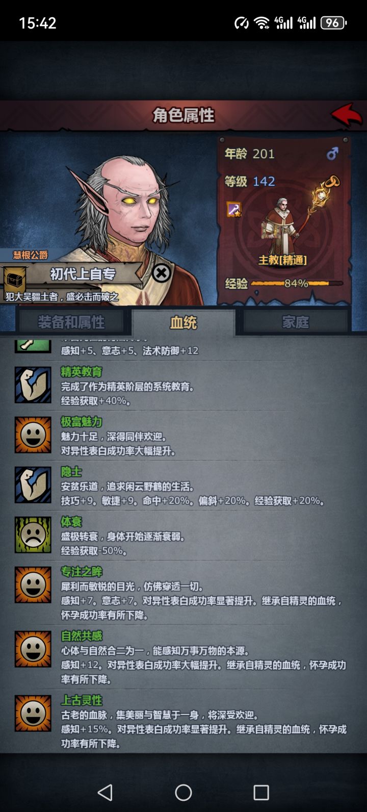Tap the 经验 progress bar
The image size is (367, 812).
297,283
